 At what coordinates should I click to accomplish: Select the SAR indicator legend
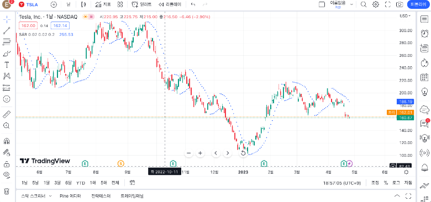(46, 35)
